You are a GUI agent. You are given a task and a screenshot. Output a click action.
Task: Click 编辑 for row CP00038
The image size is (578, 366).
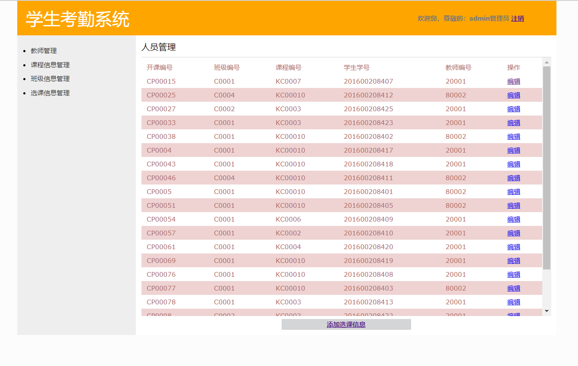click(514, 137)
